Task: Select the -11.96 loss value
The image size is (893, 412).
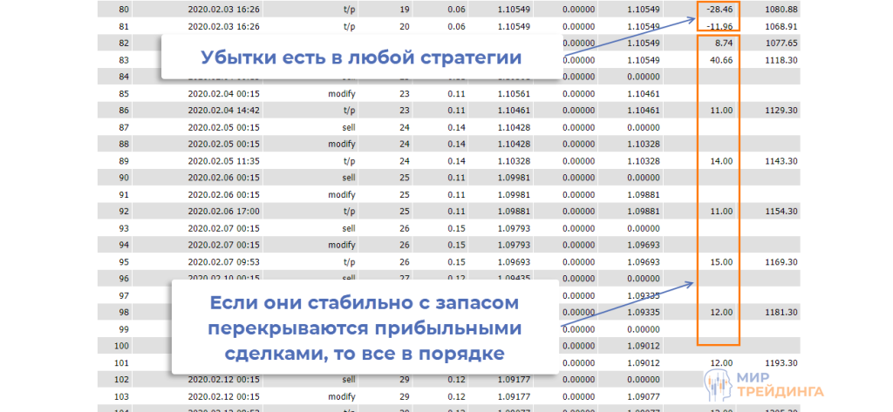Action: click(x=719, y=26)
